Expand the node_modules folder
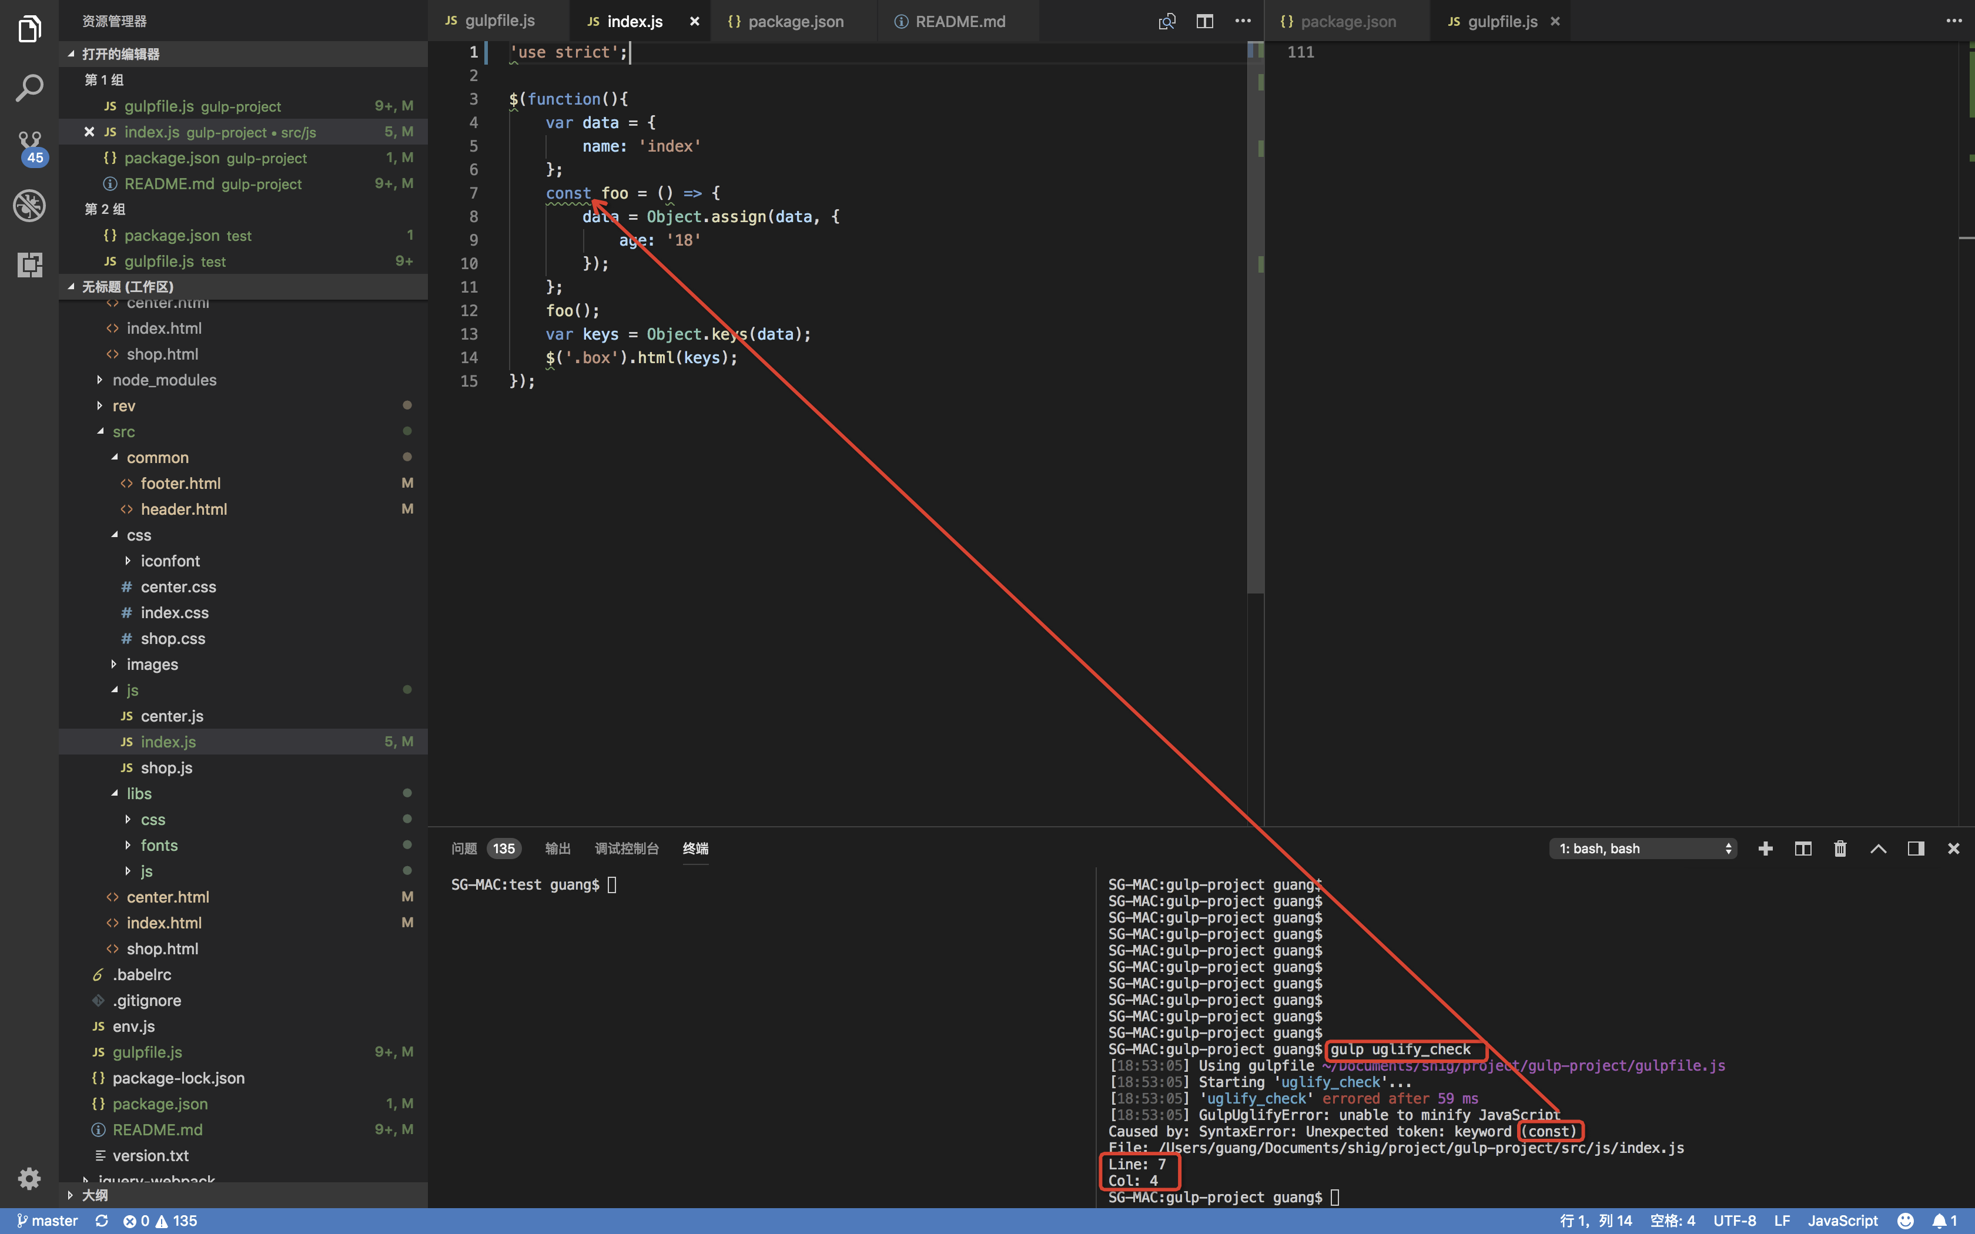This screenshot has height=1234, width=1975. click(x=163, y=380)
